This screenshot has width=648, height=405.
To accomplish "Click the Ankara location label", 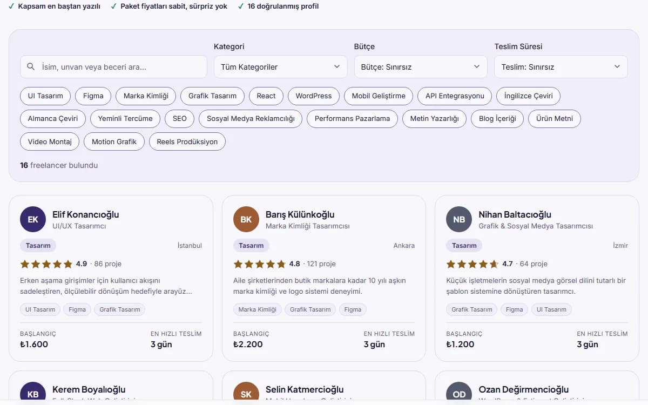I will tap(404, 245).
